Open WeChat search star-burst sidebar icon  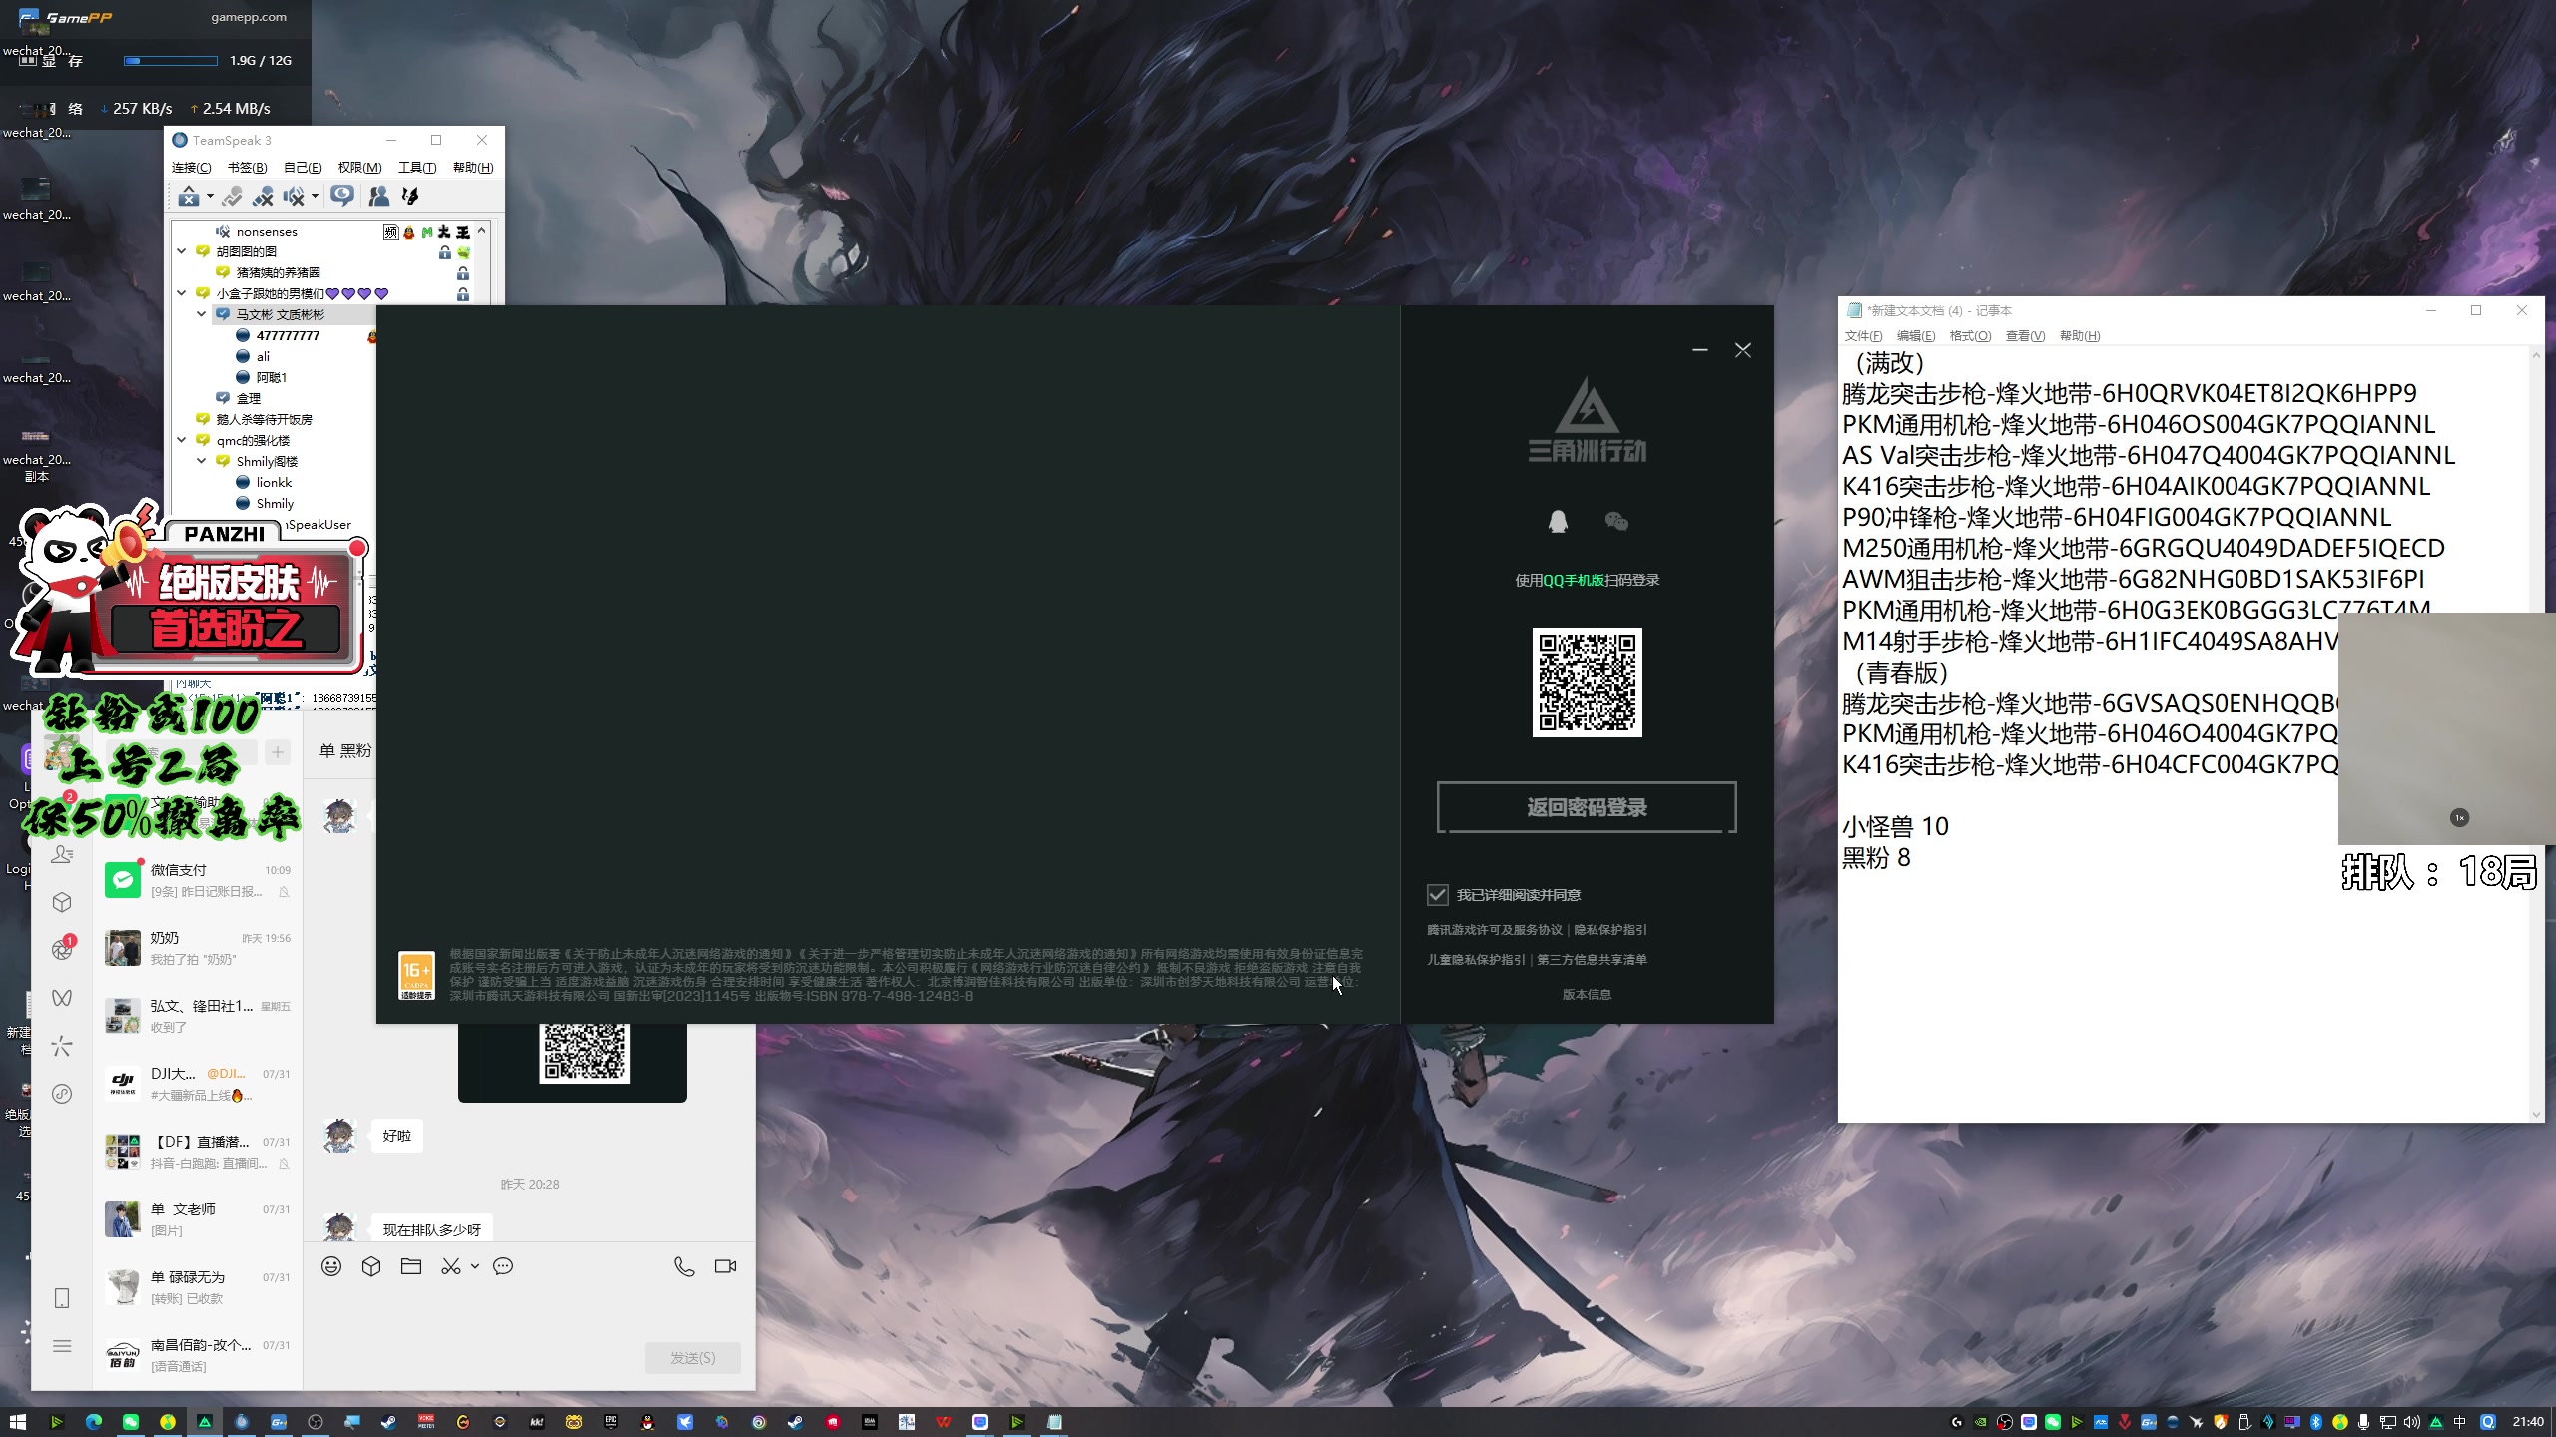62,1046
